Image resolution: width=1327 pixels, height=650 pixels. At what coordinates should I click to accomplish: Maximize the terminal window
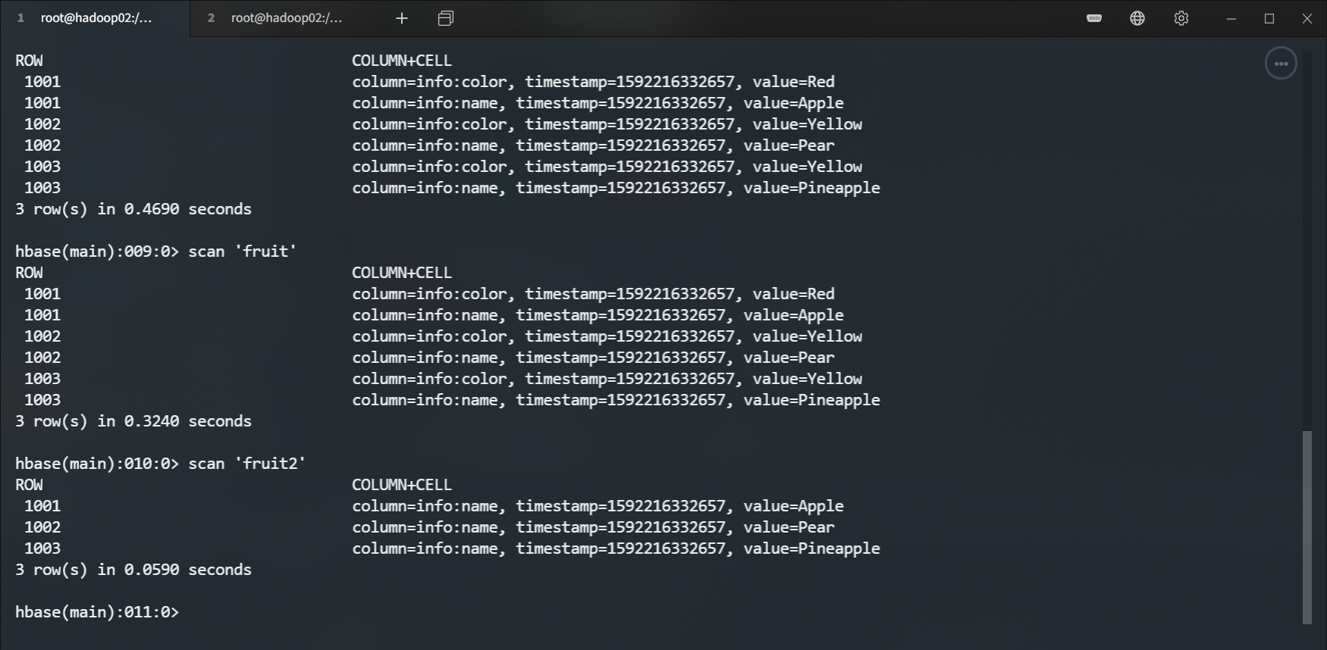[1269, 18]
